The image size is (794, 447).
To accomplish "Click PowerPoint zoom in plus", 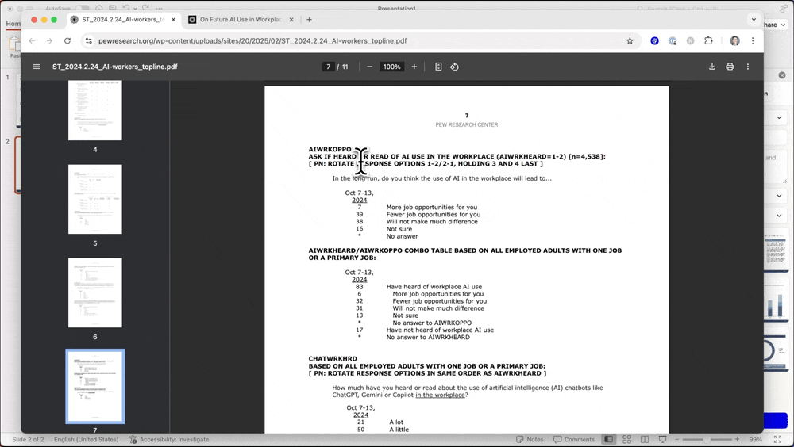I will pos(738,439).
